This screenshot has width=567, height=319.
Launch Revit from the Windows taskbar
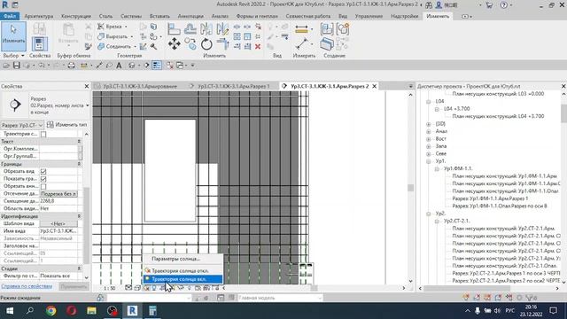click(x=132, y=311)
